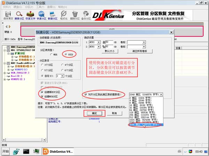Click the lock icon beside partition 2 size
Viewport: 209px width, 156px height.
point(104,47)
